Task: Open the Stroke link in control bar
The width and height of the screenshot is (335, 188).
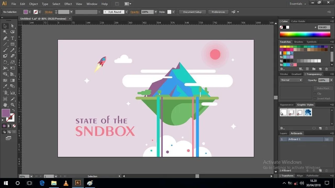Action: (49, 12)
